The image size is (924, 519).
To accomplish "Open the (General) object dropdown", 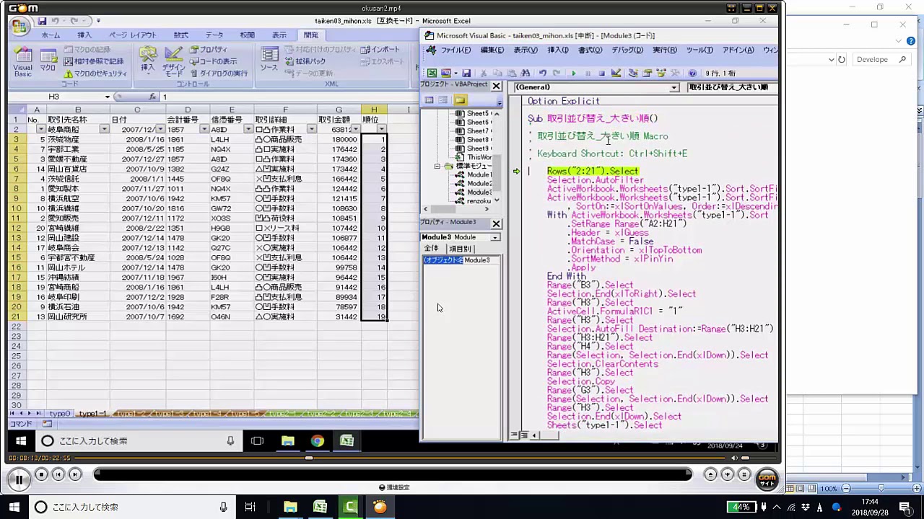I will pyautogui.click(x=674, y=88).
